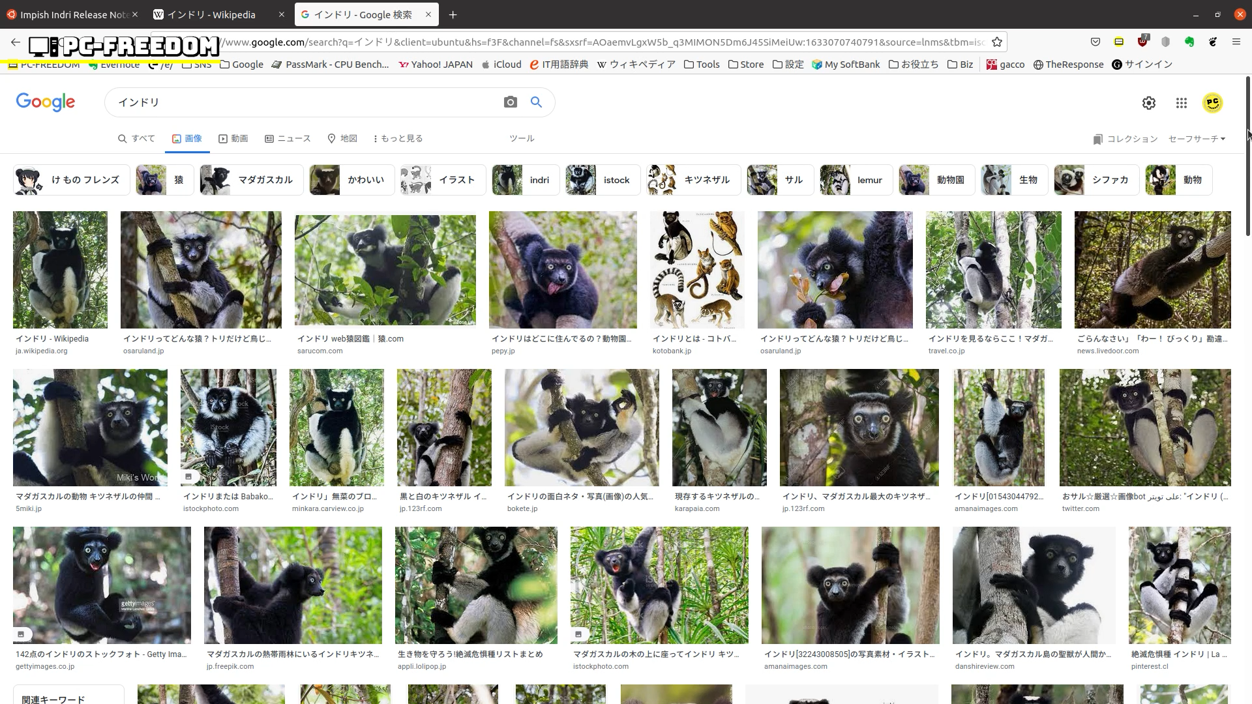Click the Pocket save icon
1252x704 pixels.
pos(1095,42)
